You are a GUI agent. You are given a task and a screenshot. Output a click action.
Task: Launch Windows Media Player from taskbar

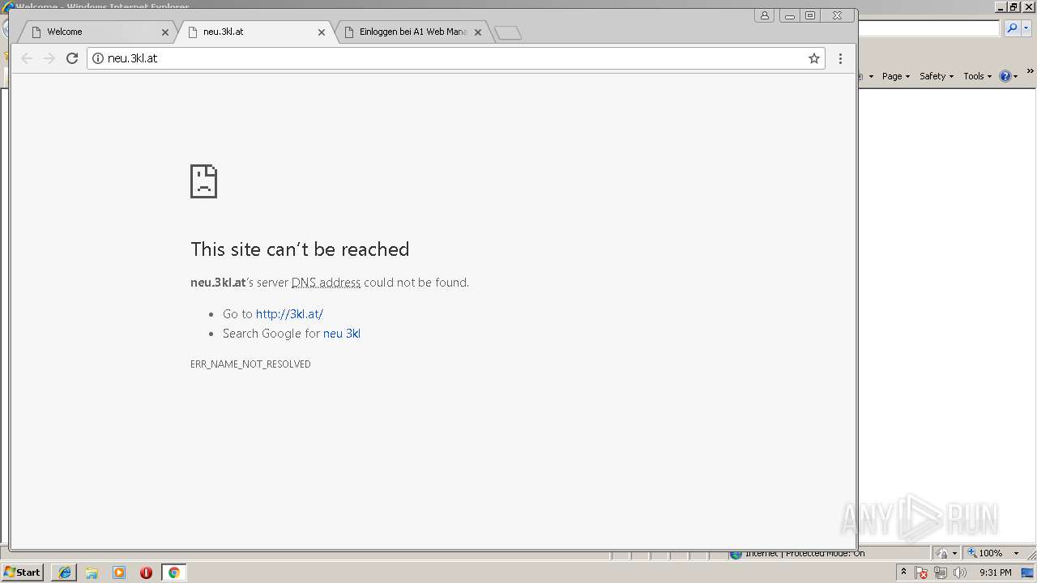119,572
